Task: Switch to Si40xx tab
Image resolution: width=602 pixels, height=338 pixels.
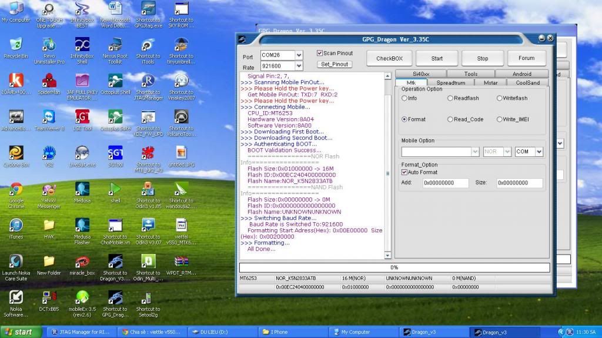Action: 421,73
